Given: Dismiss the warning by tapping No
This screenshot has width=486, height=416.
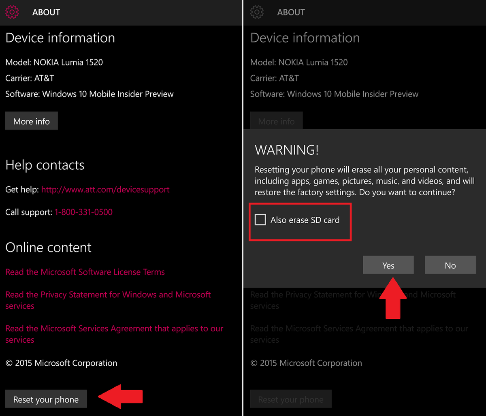Looking at the screenshot, I should pos(450,265).
